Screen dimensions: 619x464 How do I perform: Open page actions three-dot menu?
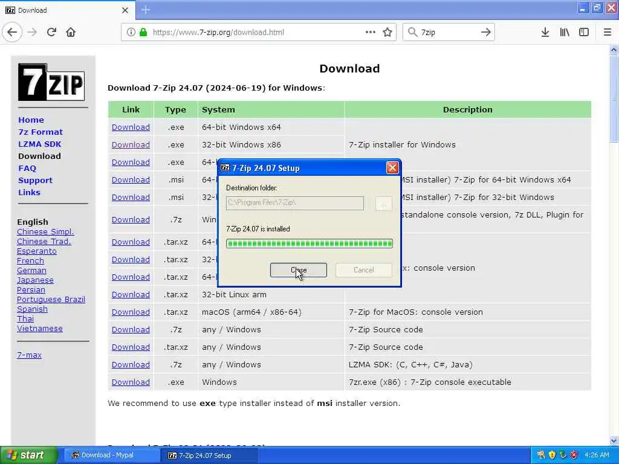[x=371, y=32]
